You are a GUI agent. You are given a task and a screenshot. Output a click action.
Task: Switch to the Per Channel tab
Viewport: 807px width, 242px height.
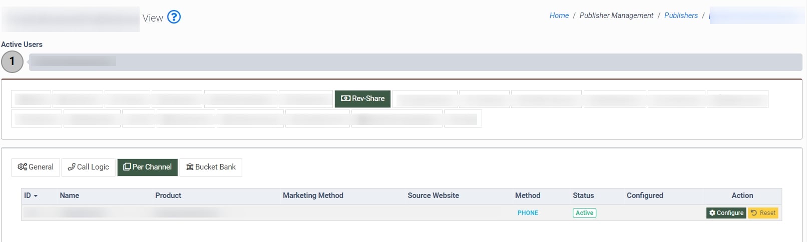tap(147, 167)
